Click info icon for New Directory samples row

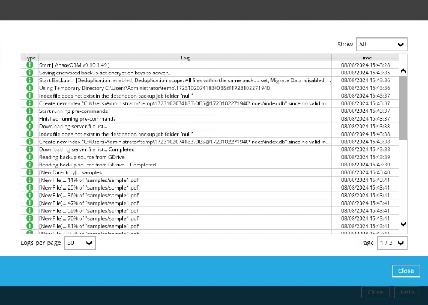tap(29, 172)
